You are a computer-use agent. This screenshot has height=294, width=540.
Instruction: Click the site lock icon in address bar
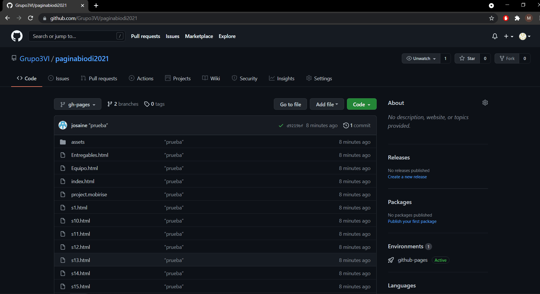pyautogui.click(x=45, y=18)
